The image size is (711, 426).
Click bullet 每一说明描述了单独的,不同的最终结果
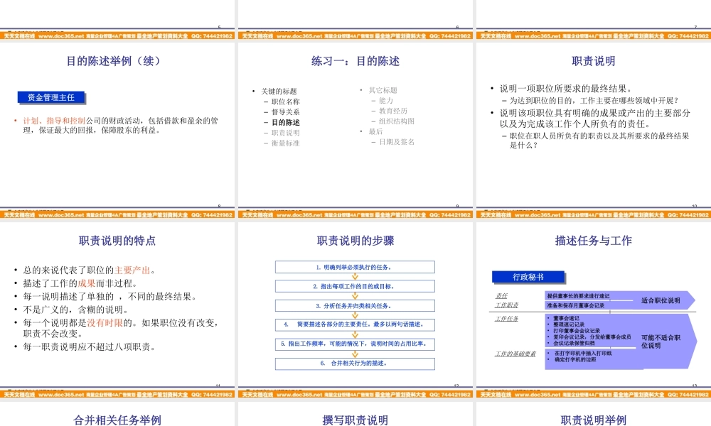(109, 297)
